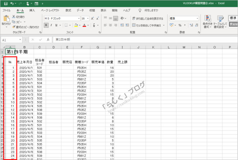The height and width of the screenshot is (160, 238).
Task: Toggle Underline formatting
Action: tap(56, 25)
